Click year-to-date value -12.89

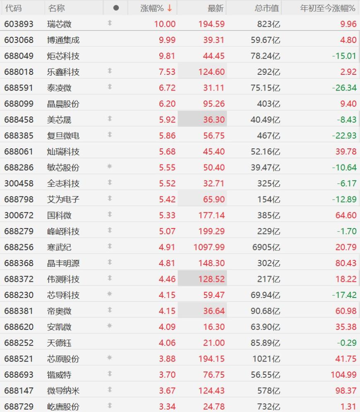[344, 199]
